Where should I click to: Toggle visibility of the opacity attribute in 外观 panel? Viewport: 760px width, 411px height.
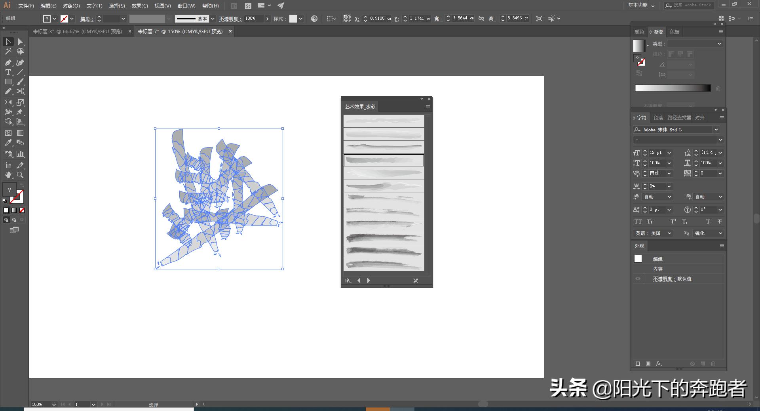[x=638, y=278]
